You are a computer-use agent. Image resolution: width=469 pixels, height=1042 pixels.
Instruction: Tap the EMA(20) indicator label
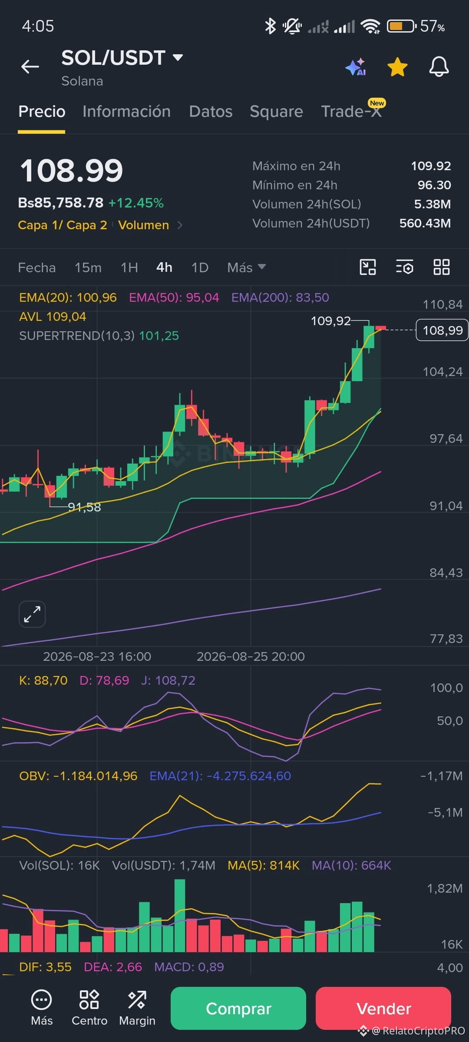pos(68,297)
